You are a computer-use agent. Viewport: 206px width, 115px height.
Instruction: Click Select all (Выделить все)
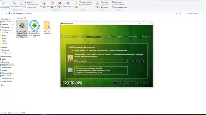click(117, 2)
